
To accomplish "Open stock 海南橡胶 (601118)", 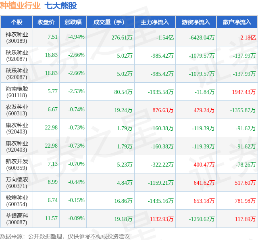I will tap(17, 92).
